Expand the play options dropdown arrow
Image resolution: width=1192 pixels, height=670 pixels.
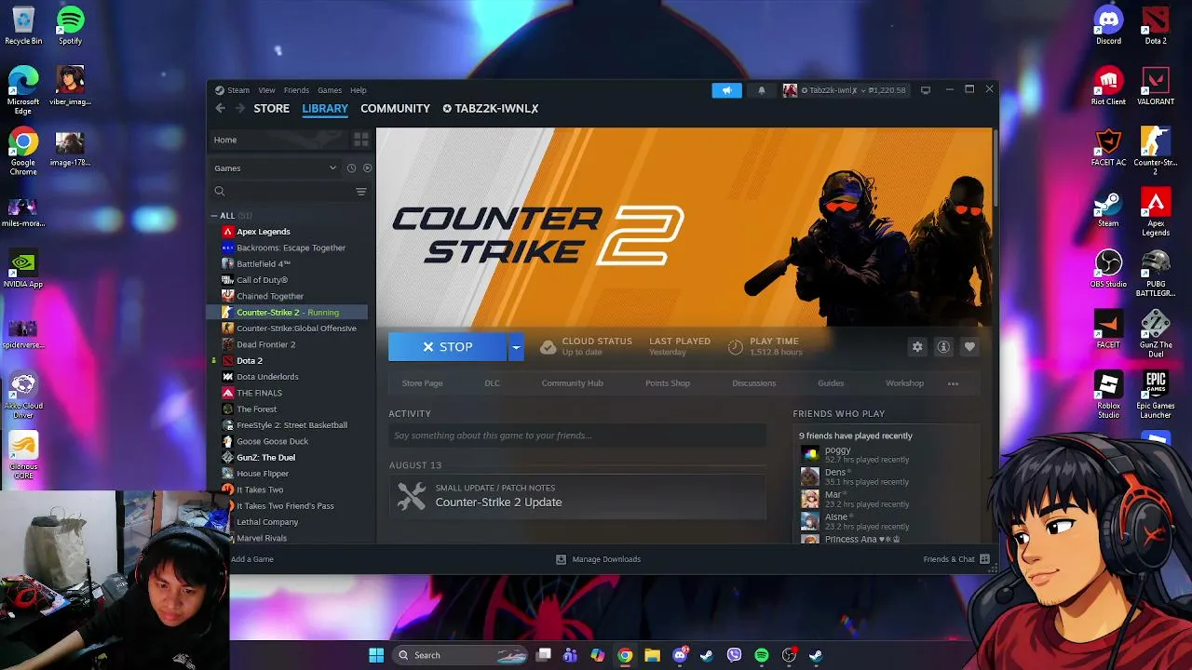(516, 347)
